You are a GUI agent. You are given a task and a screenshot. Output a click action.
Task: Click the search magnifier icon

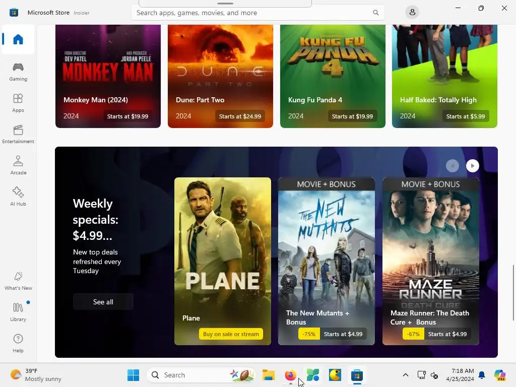click(375, 13)
